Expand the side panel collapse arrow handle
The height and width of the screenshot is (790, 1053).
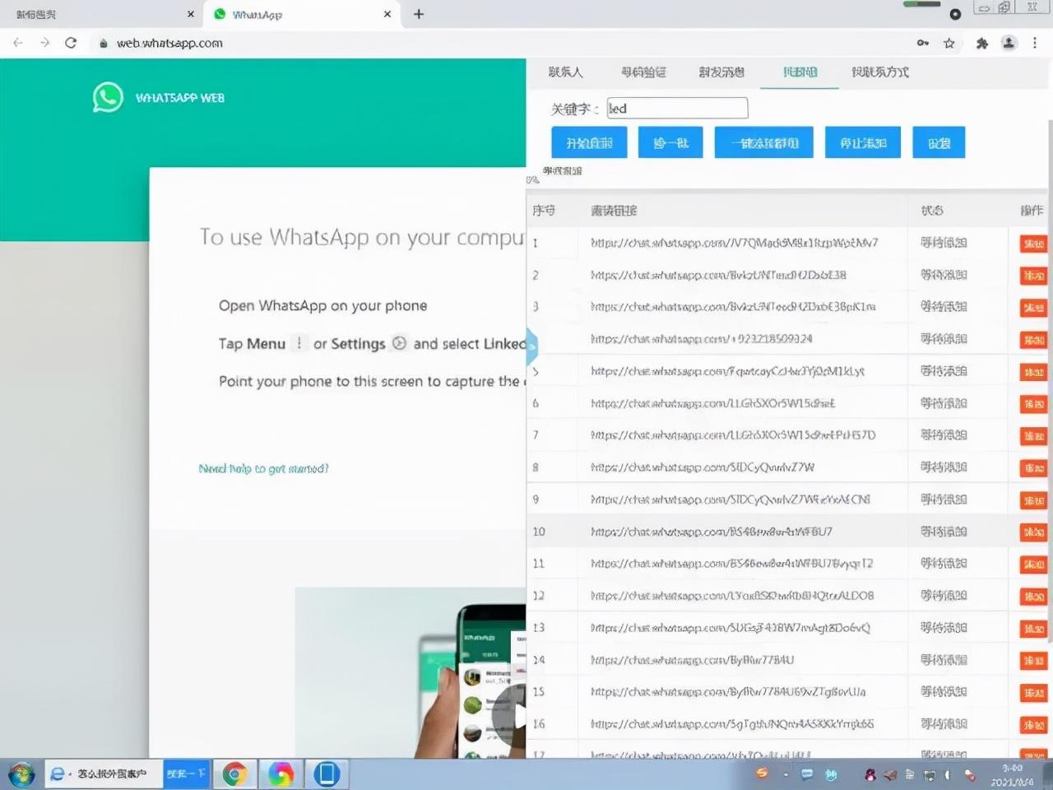(x=531, y=346)
